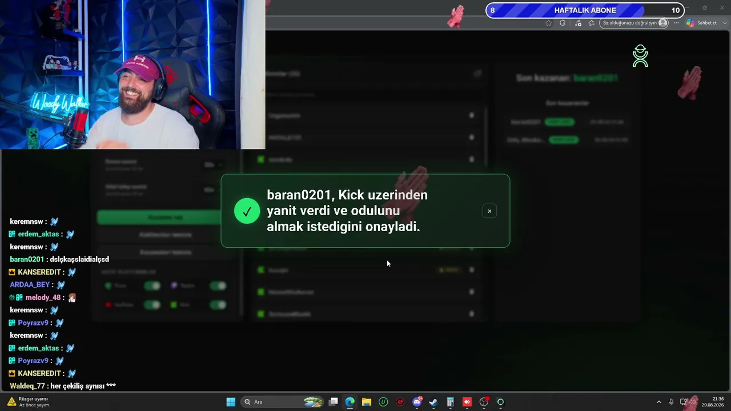Open the green U app on taskbar
The image size is (731, 411).
383,402
